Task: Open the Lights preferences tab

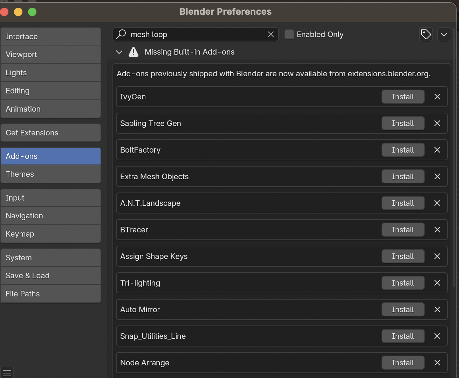Action: pyautogui.click(x=50, y=73)
